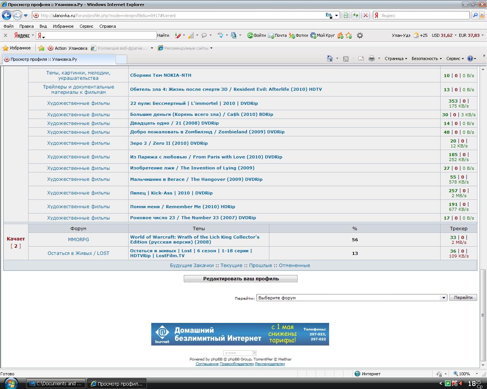The width and height of the screenshot is (487, 389).
Task: Click the speech bubble comments icon
Action: click(x=204, y=35)
